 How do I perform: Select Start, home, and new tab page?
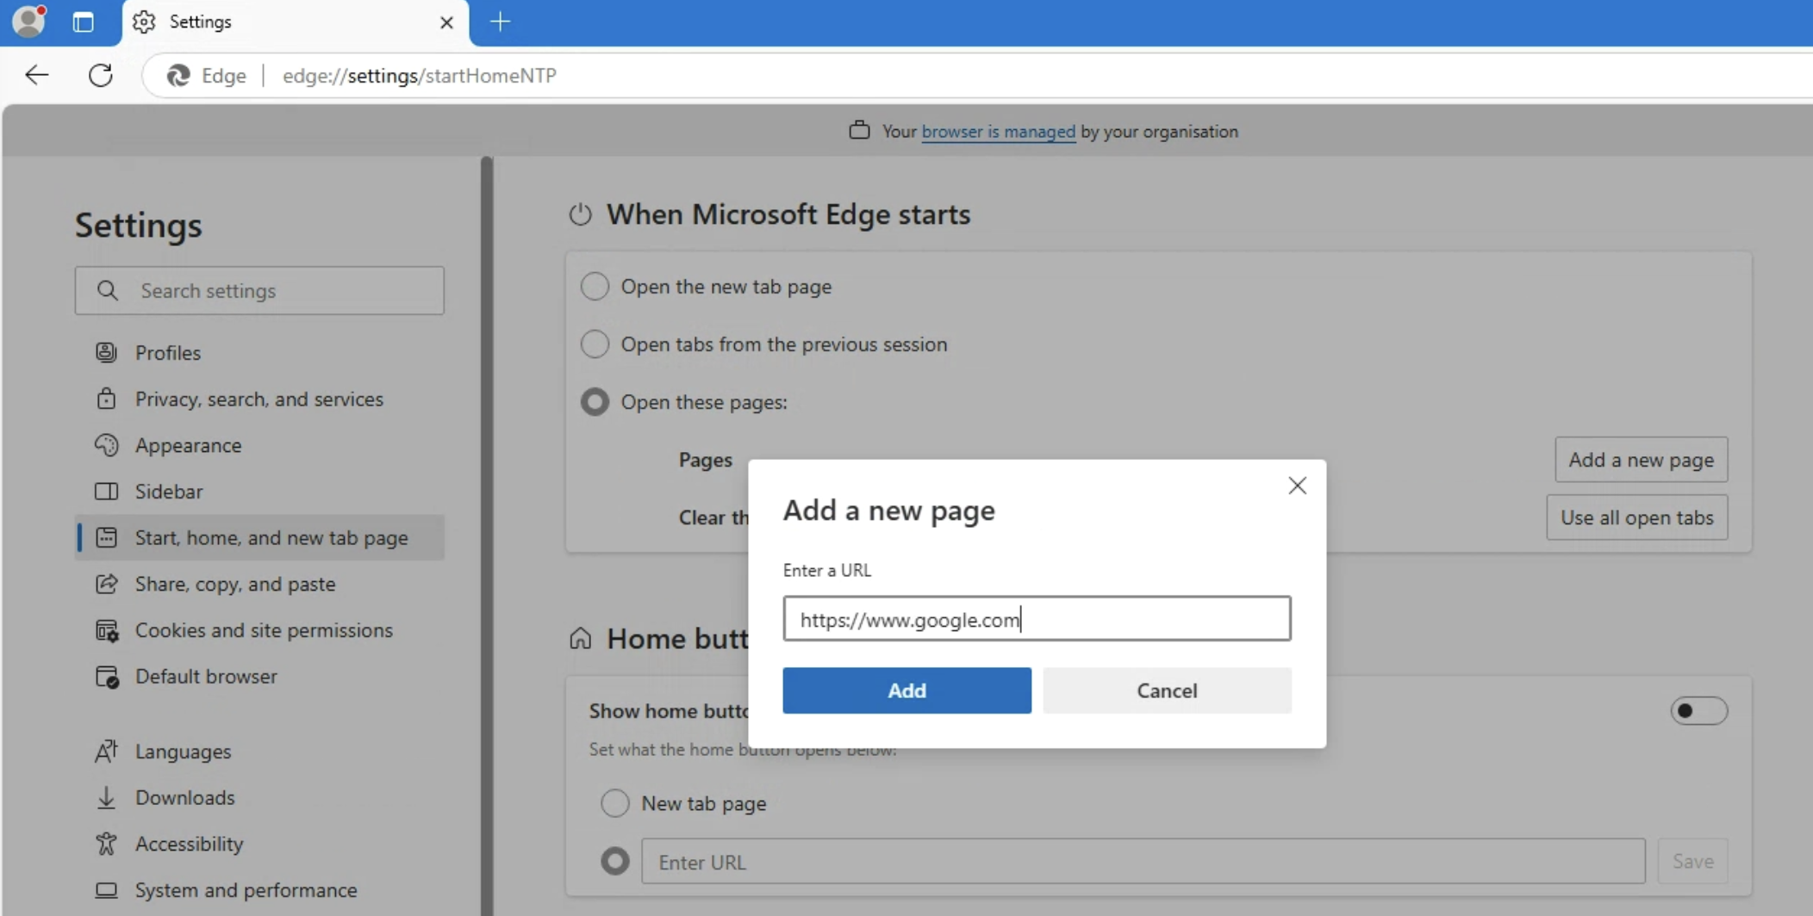(259, 538)
